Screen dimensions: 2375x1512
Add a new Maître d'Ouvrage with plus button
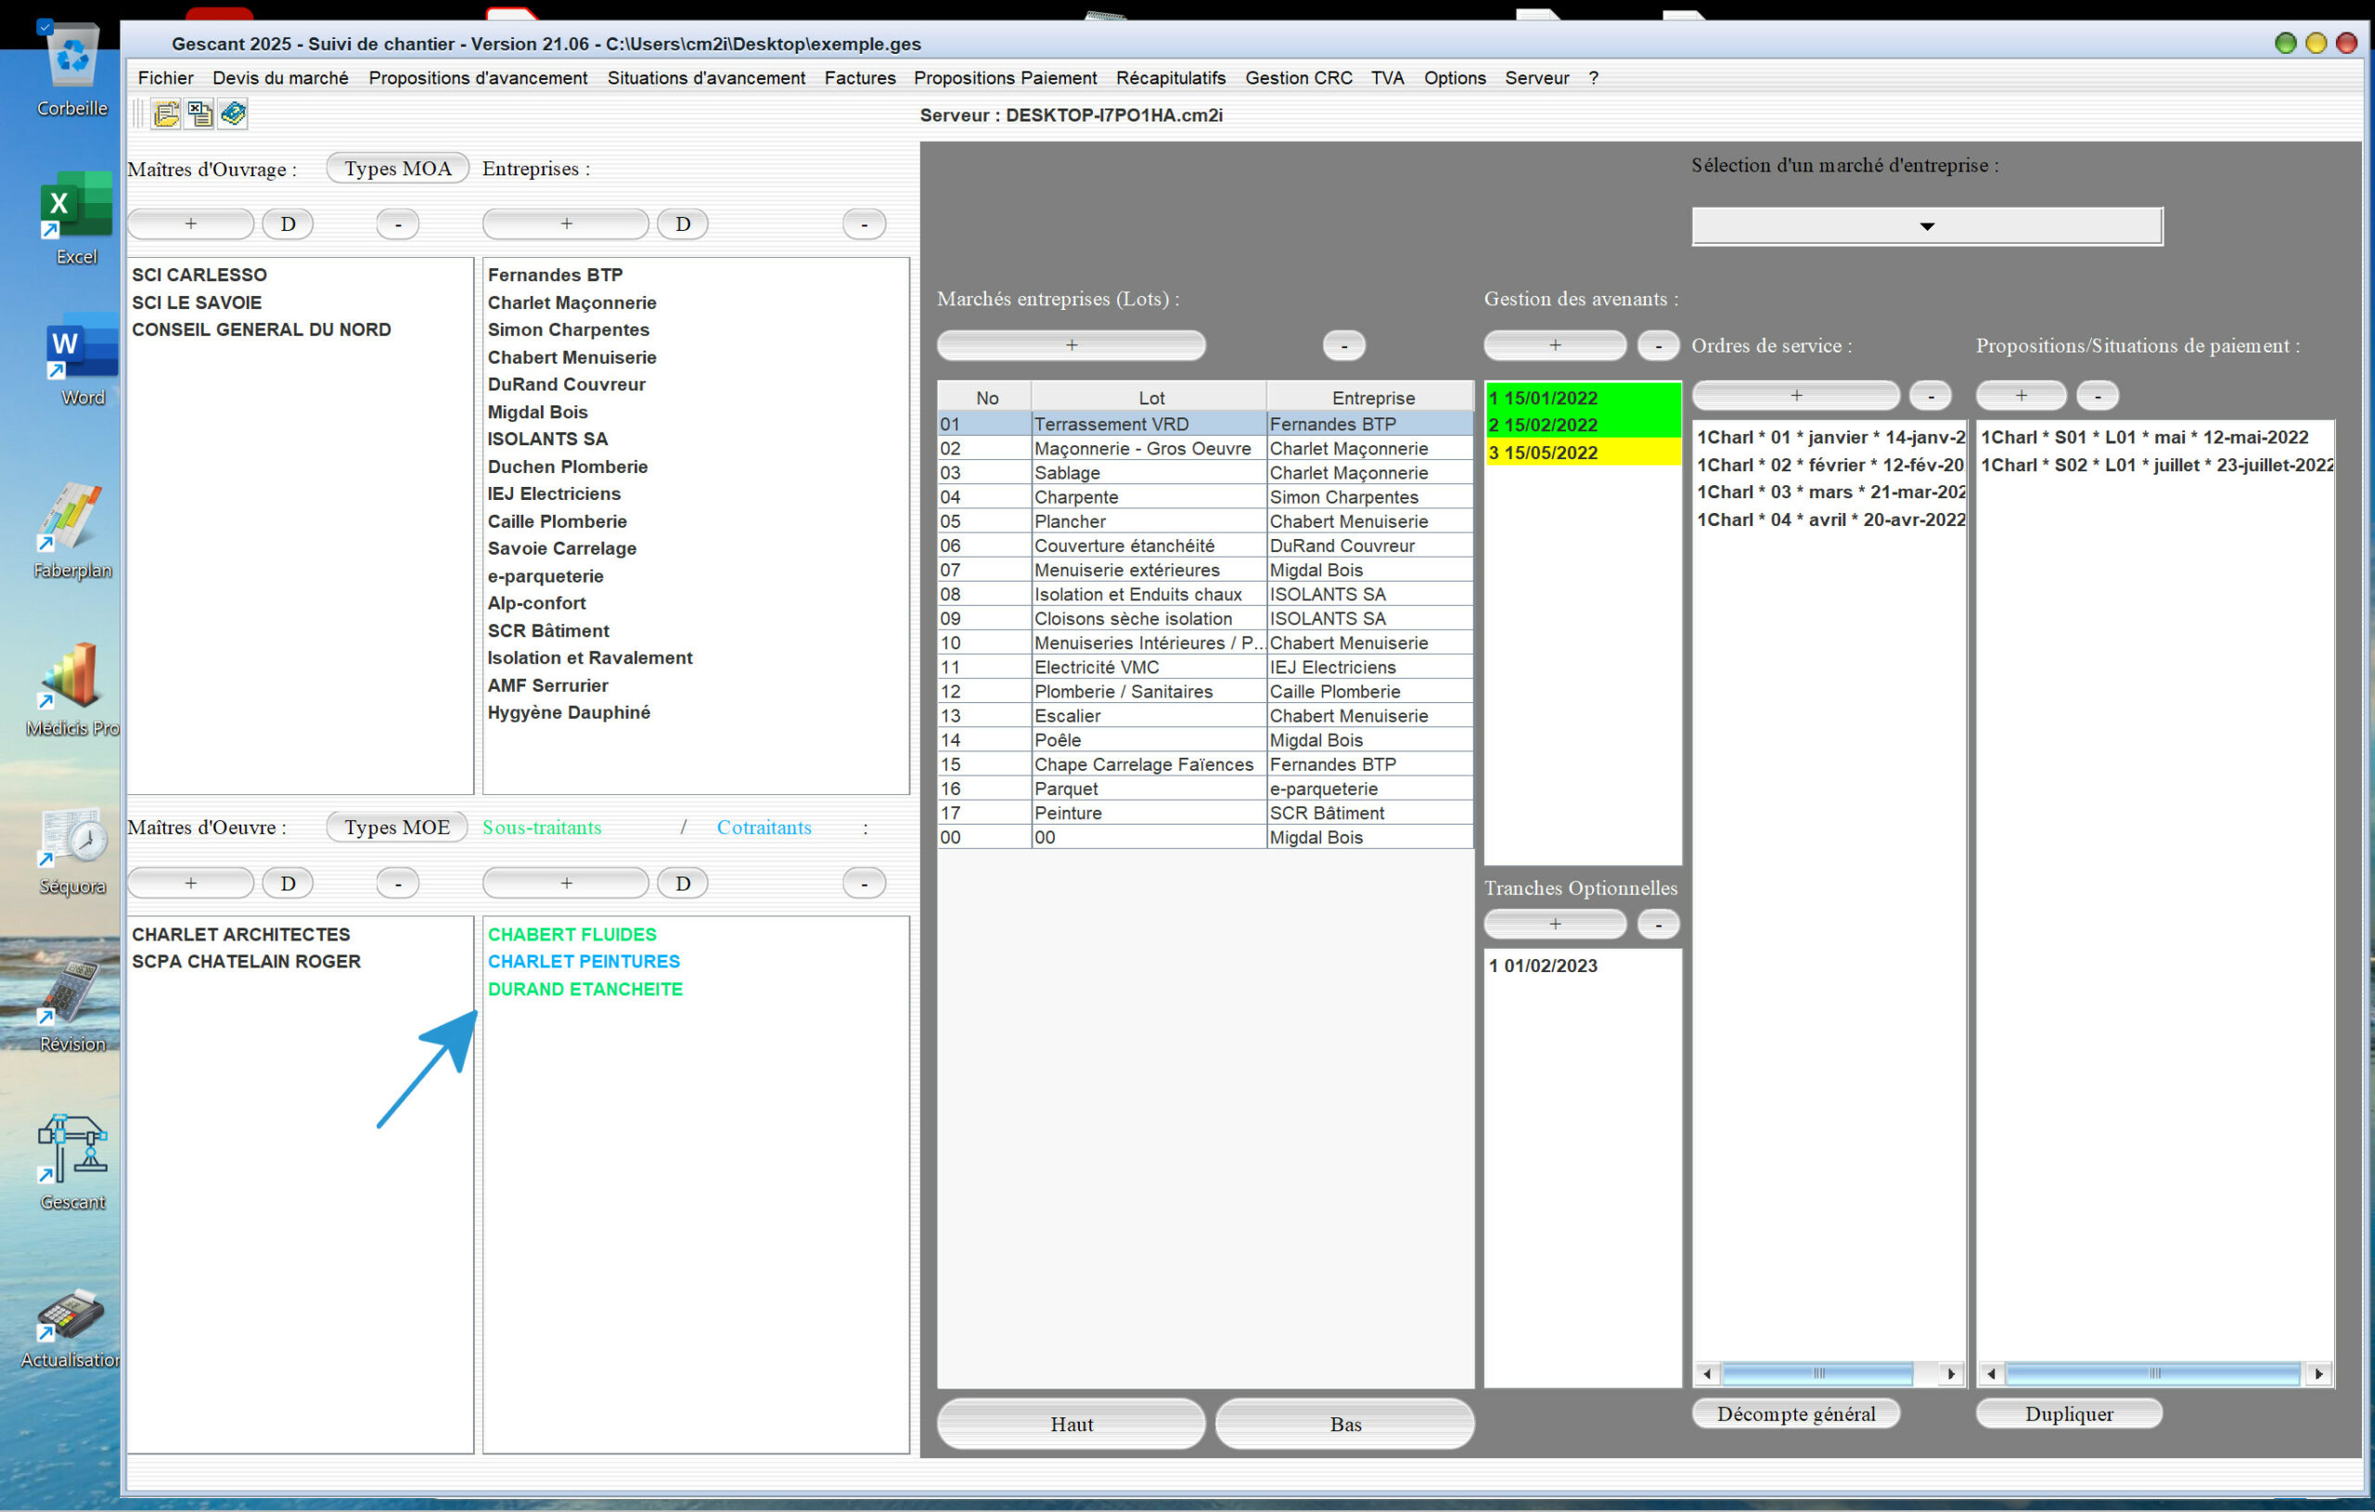tap(190, 224)
